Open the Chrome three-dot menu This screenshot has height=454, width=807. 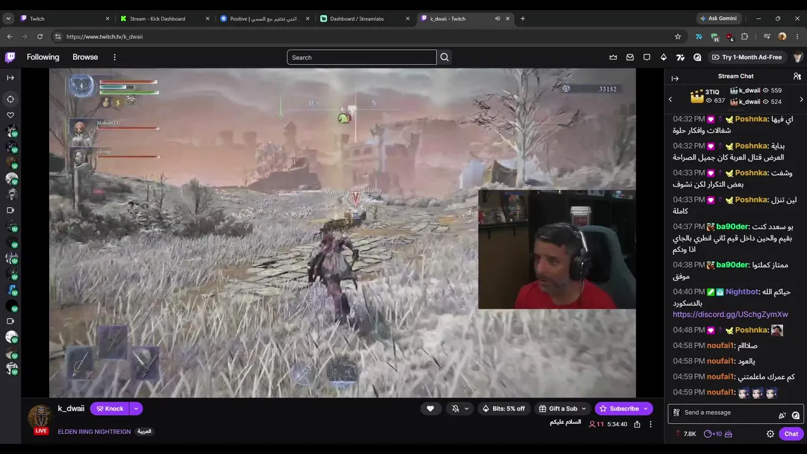click(x=798, y=37)
